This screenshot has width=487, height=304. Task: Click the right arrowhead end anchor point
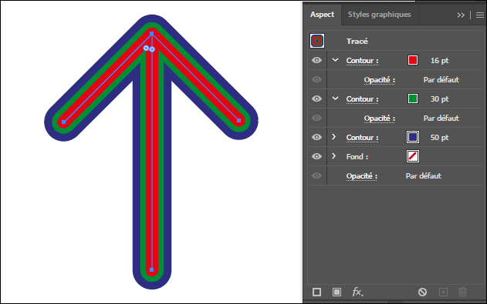238,120
